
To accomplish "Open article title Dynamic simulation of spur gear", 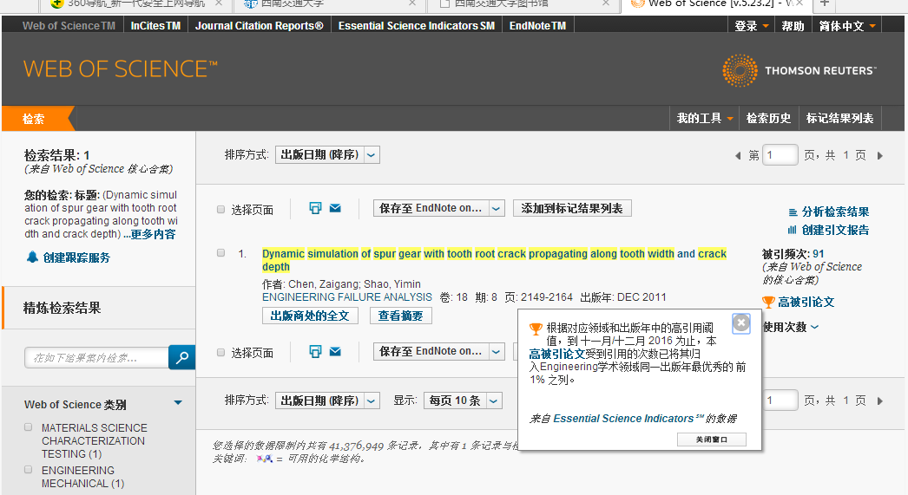I will [494, 260].
